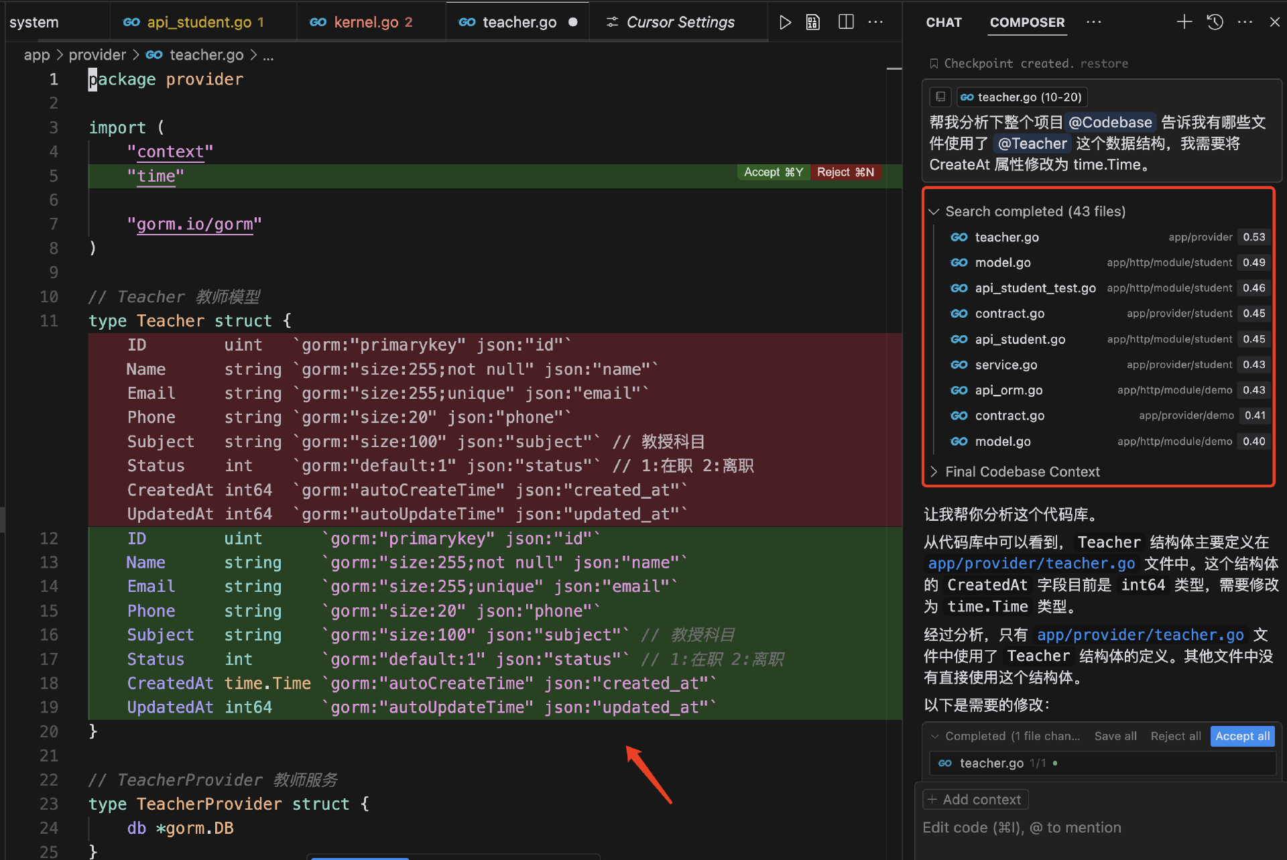Viewport: 1287px width, 860px height.
Task: Click the Reject ⌘N inline button
Action: pyautogui.click(x=845, y=172)
